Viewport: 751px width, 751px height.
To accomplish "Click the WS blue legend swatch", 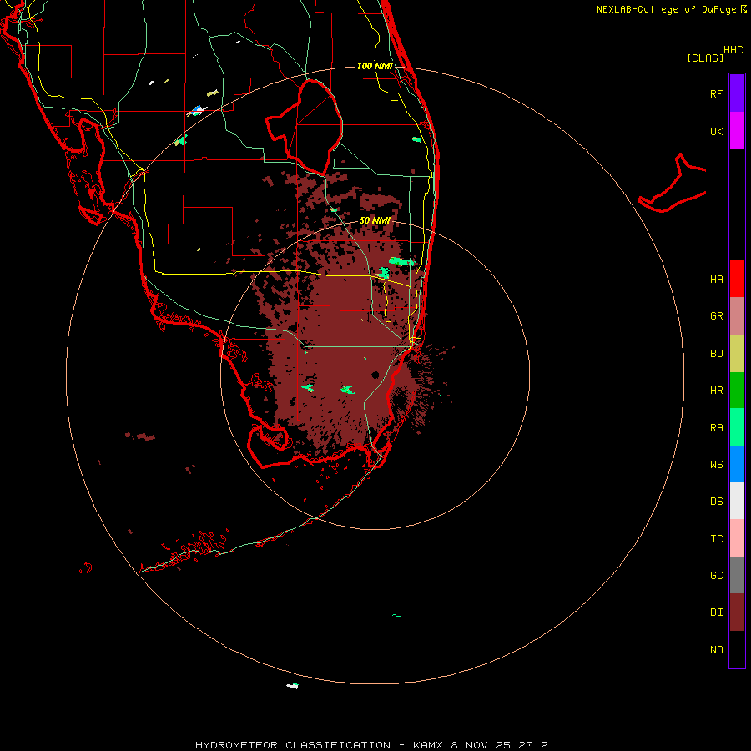I will (737, 464).
